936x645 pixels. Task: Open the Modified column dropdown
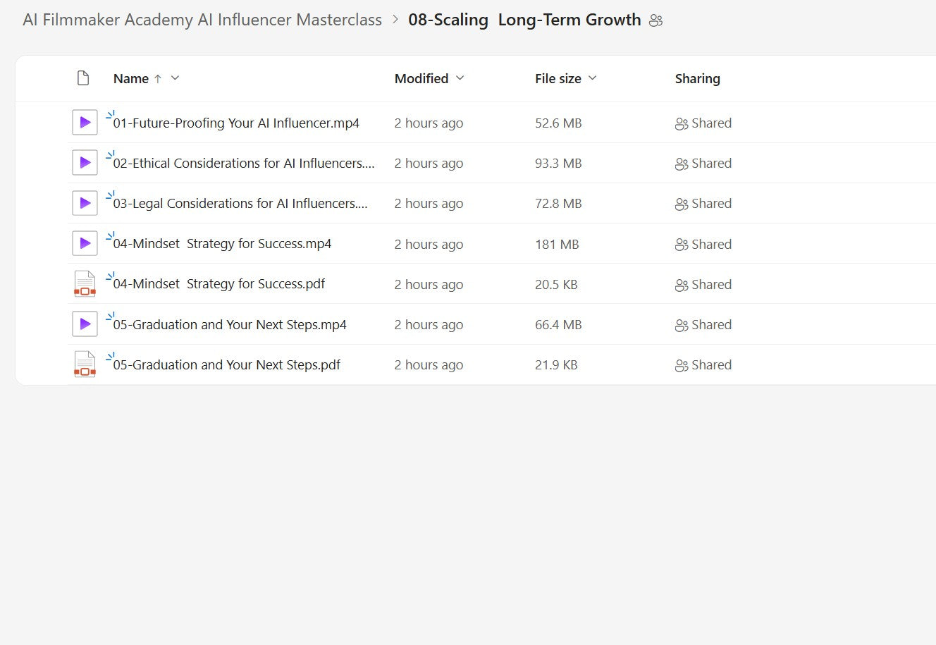[460, 78]
